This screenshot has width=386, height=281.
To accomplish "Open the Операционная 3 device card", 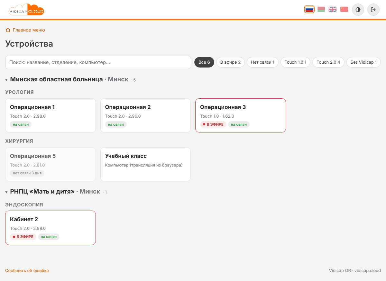I will [241, 115].
